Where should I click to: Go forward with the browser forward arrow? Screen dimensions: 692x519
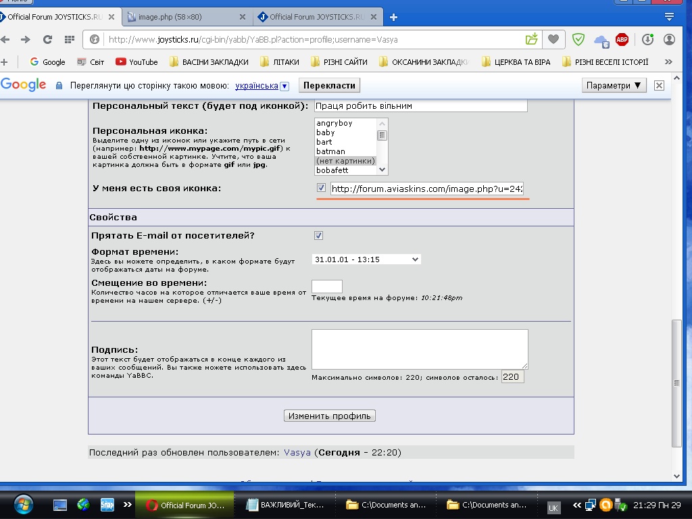pyautogui.click(x=26, y=40)
